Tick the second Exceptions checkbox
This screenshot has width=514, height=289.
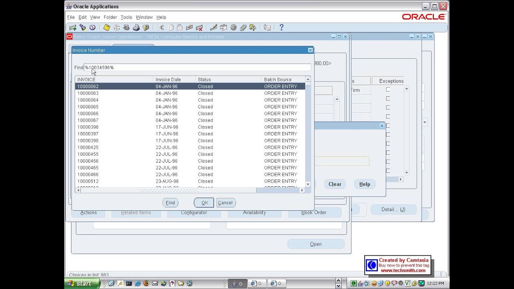point(388,98)
